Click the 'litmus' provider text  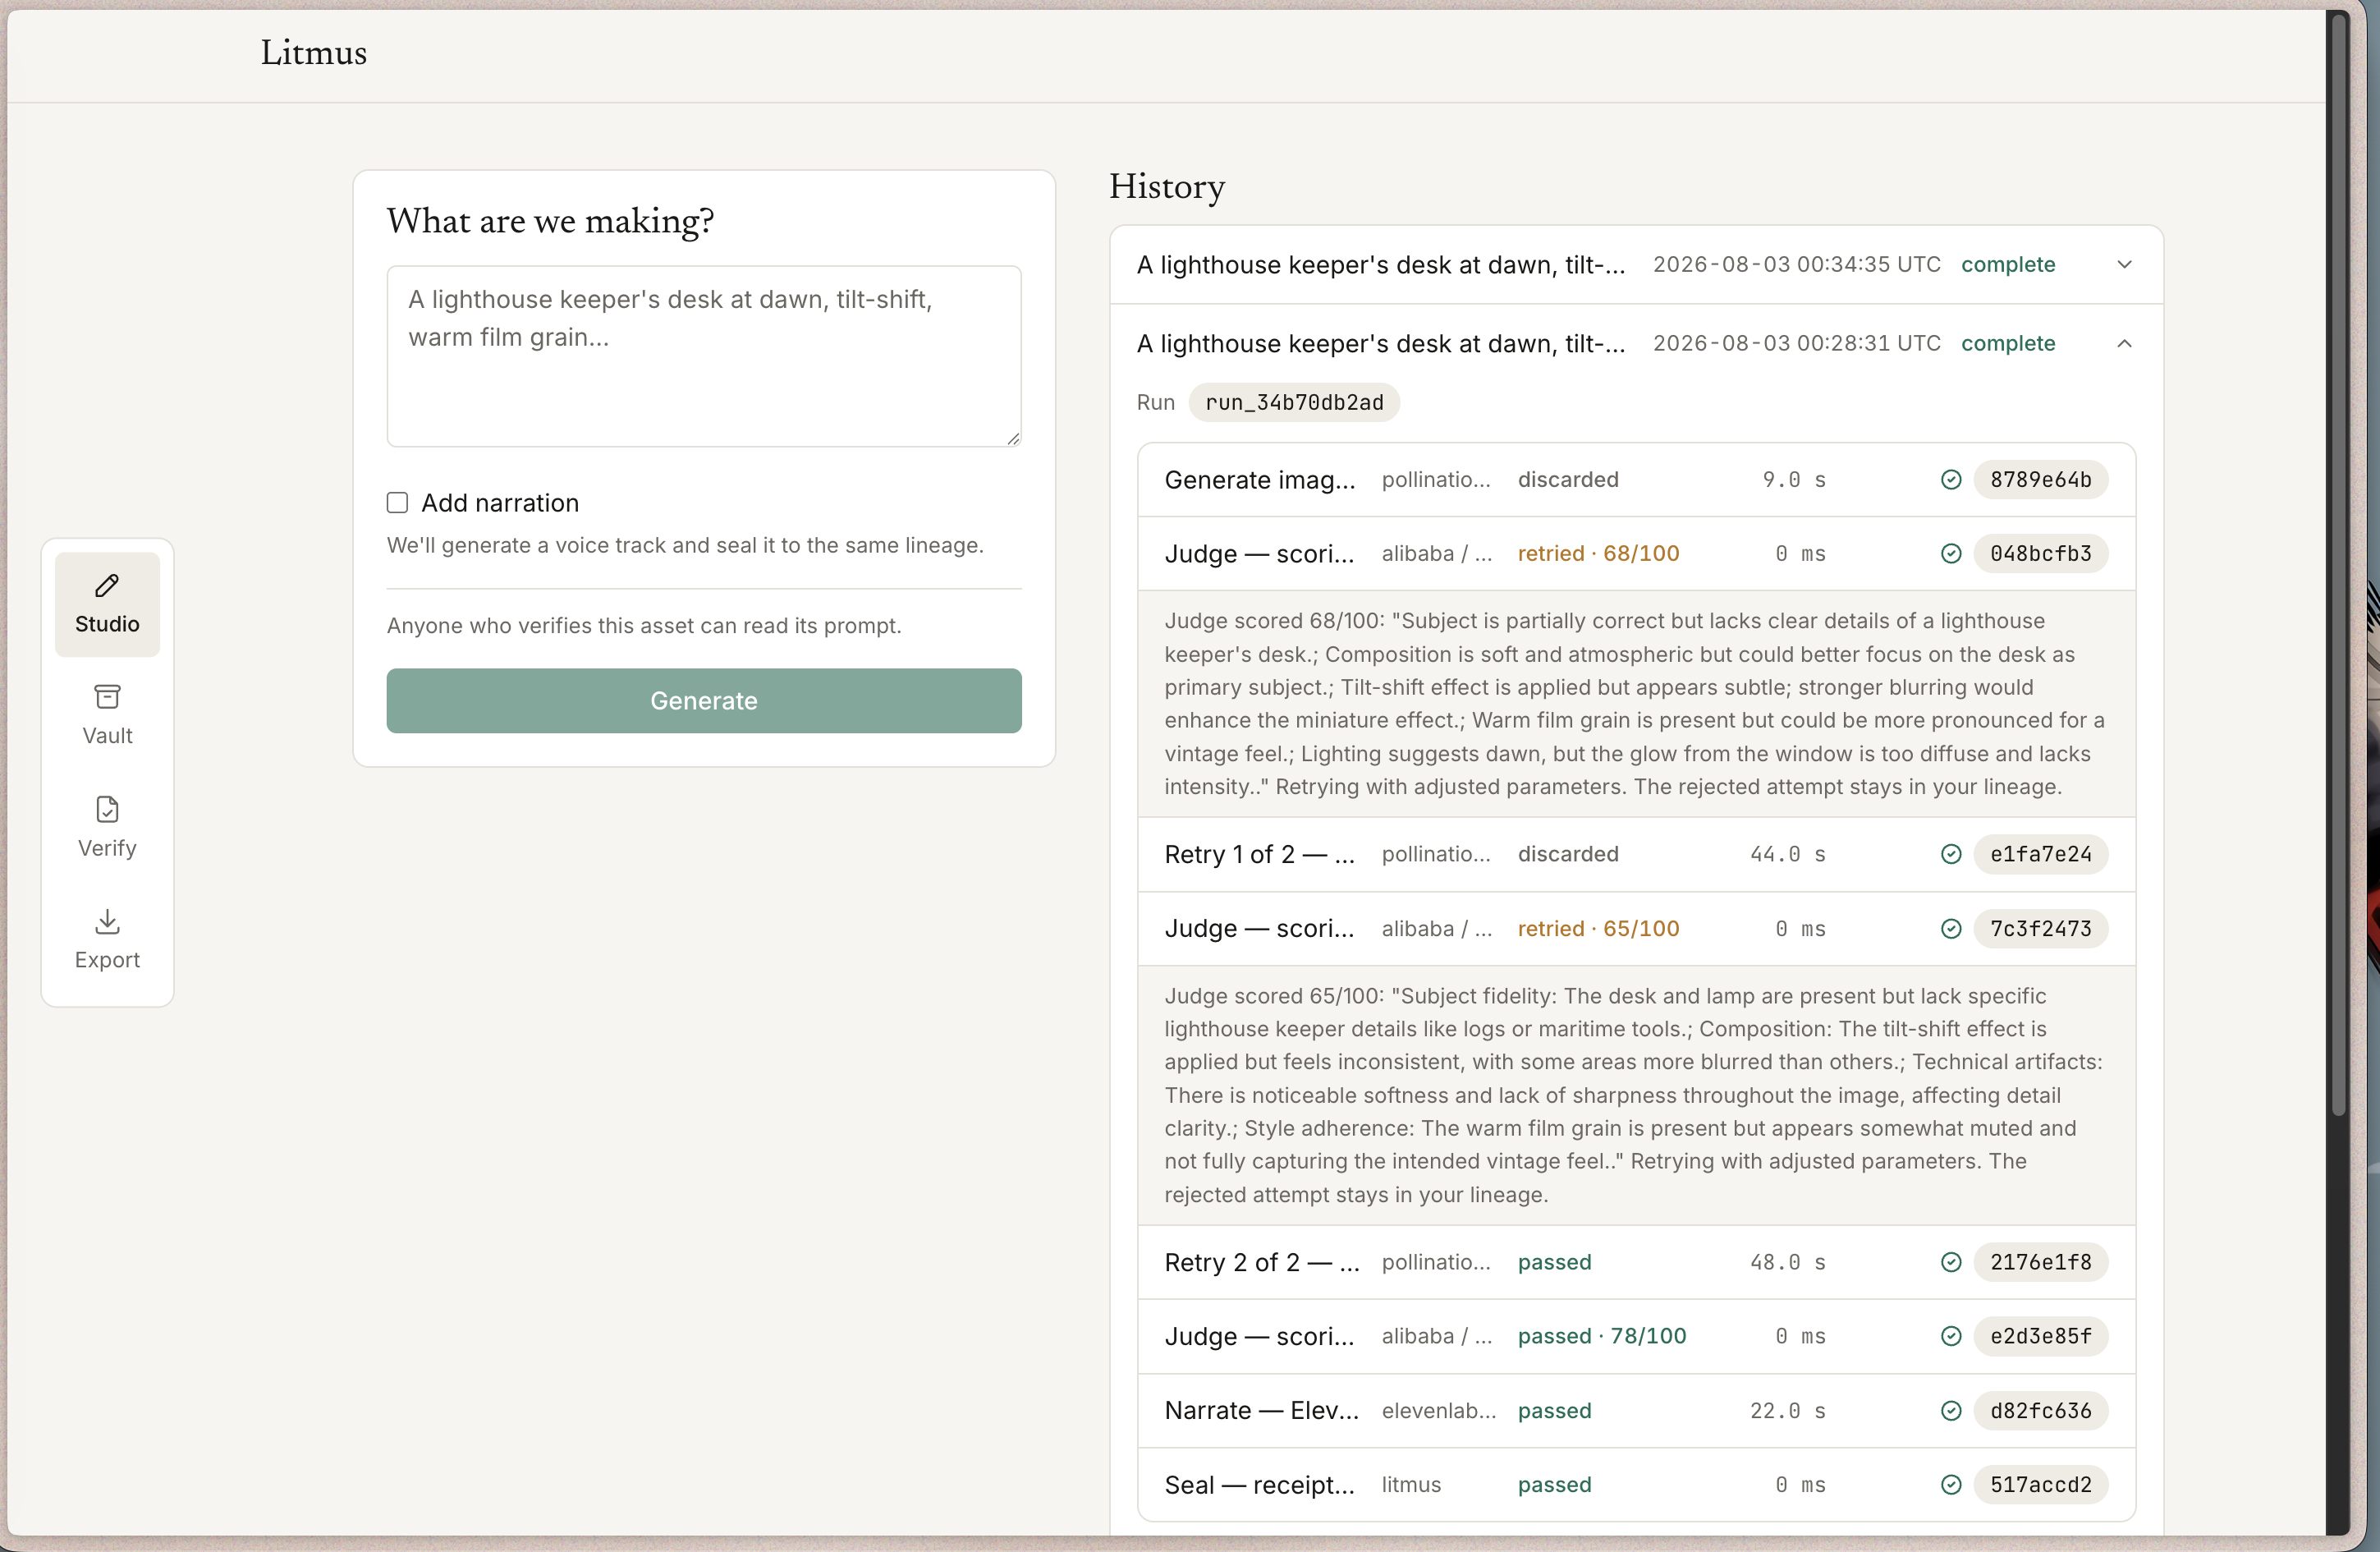[x=1410, y=1485]
